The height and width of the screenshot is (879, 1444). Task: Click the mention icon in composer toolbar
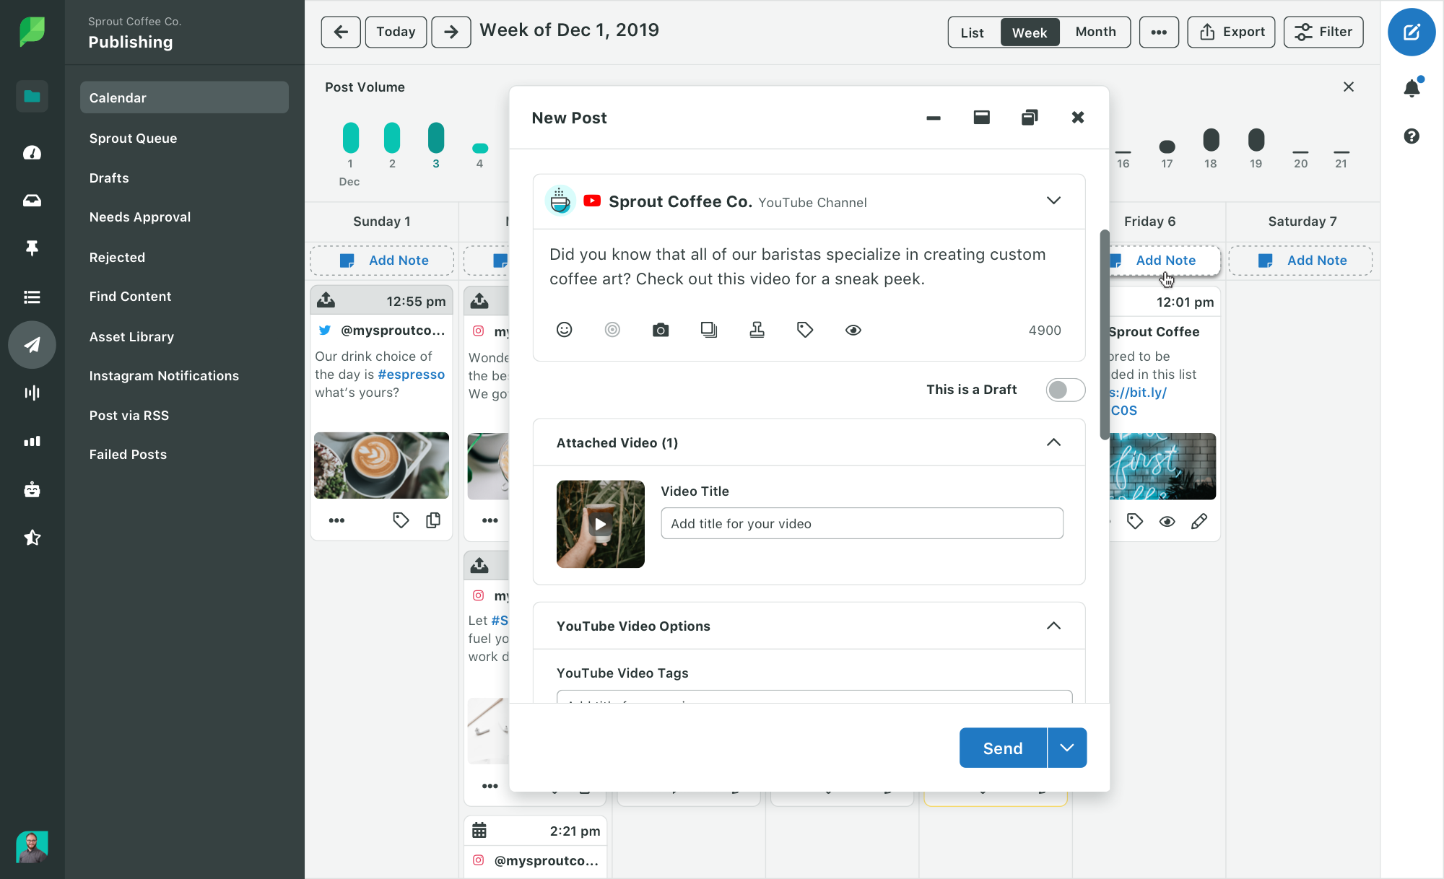(x=612, y=330)
